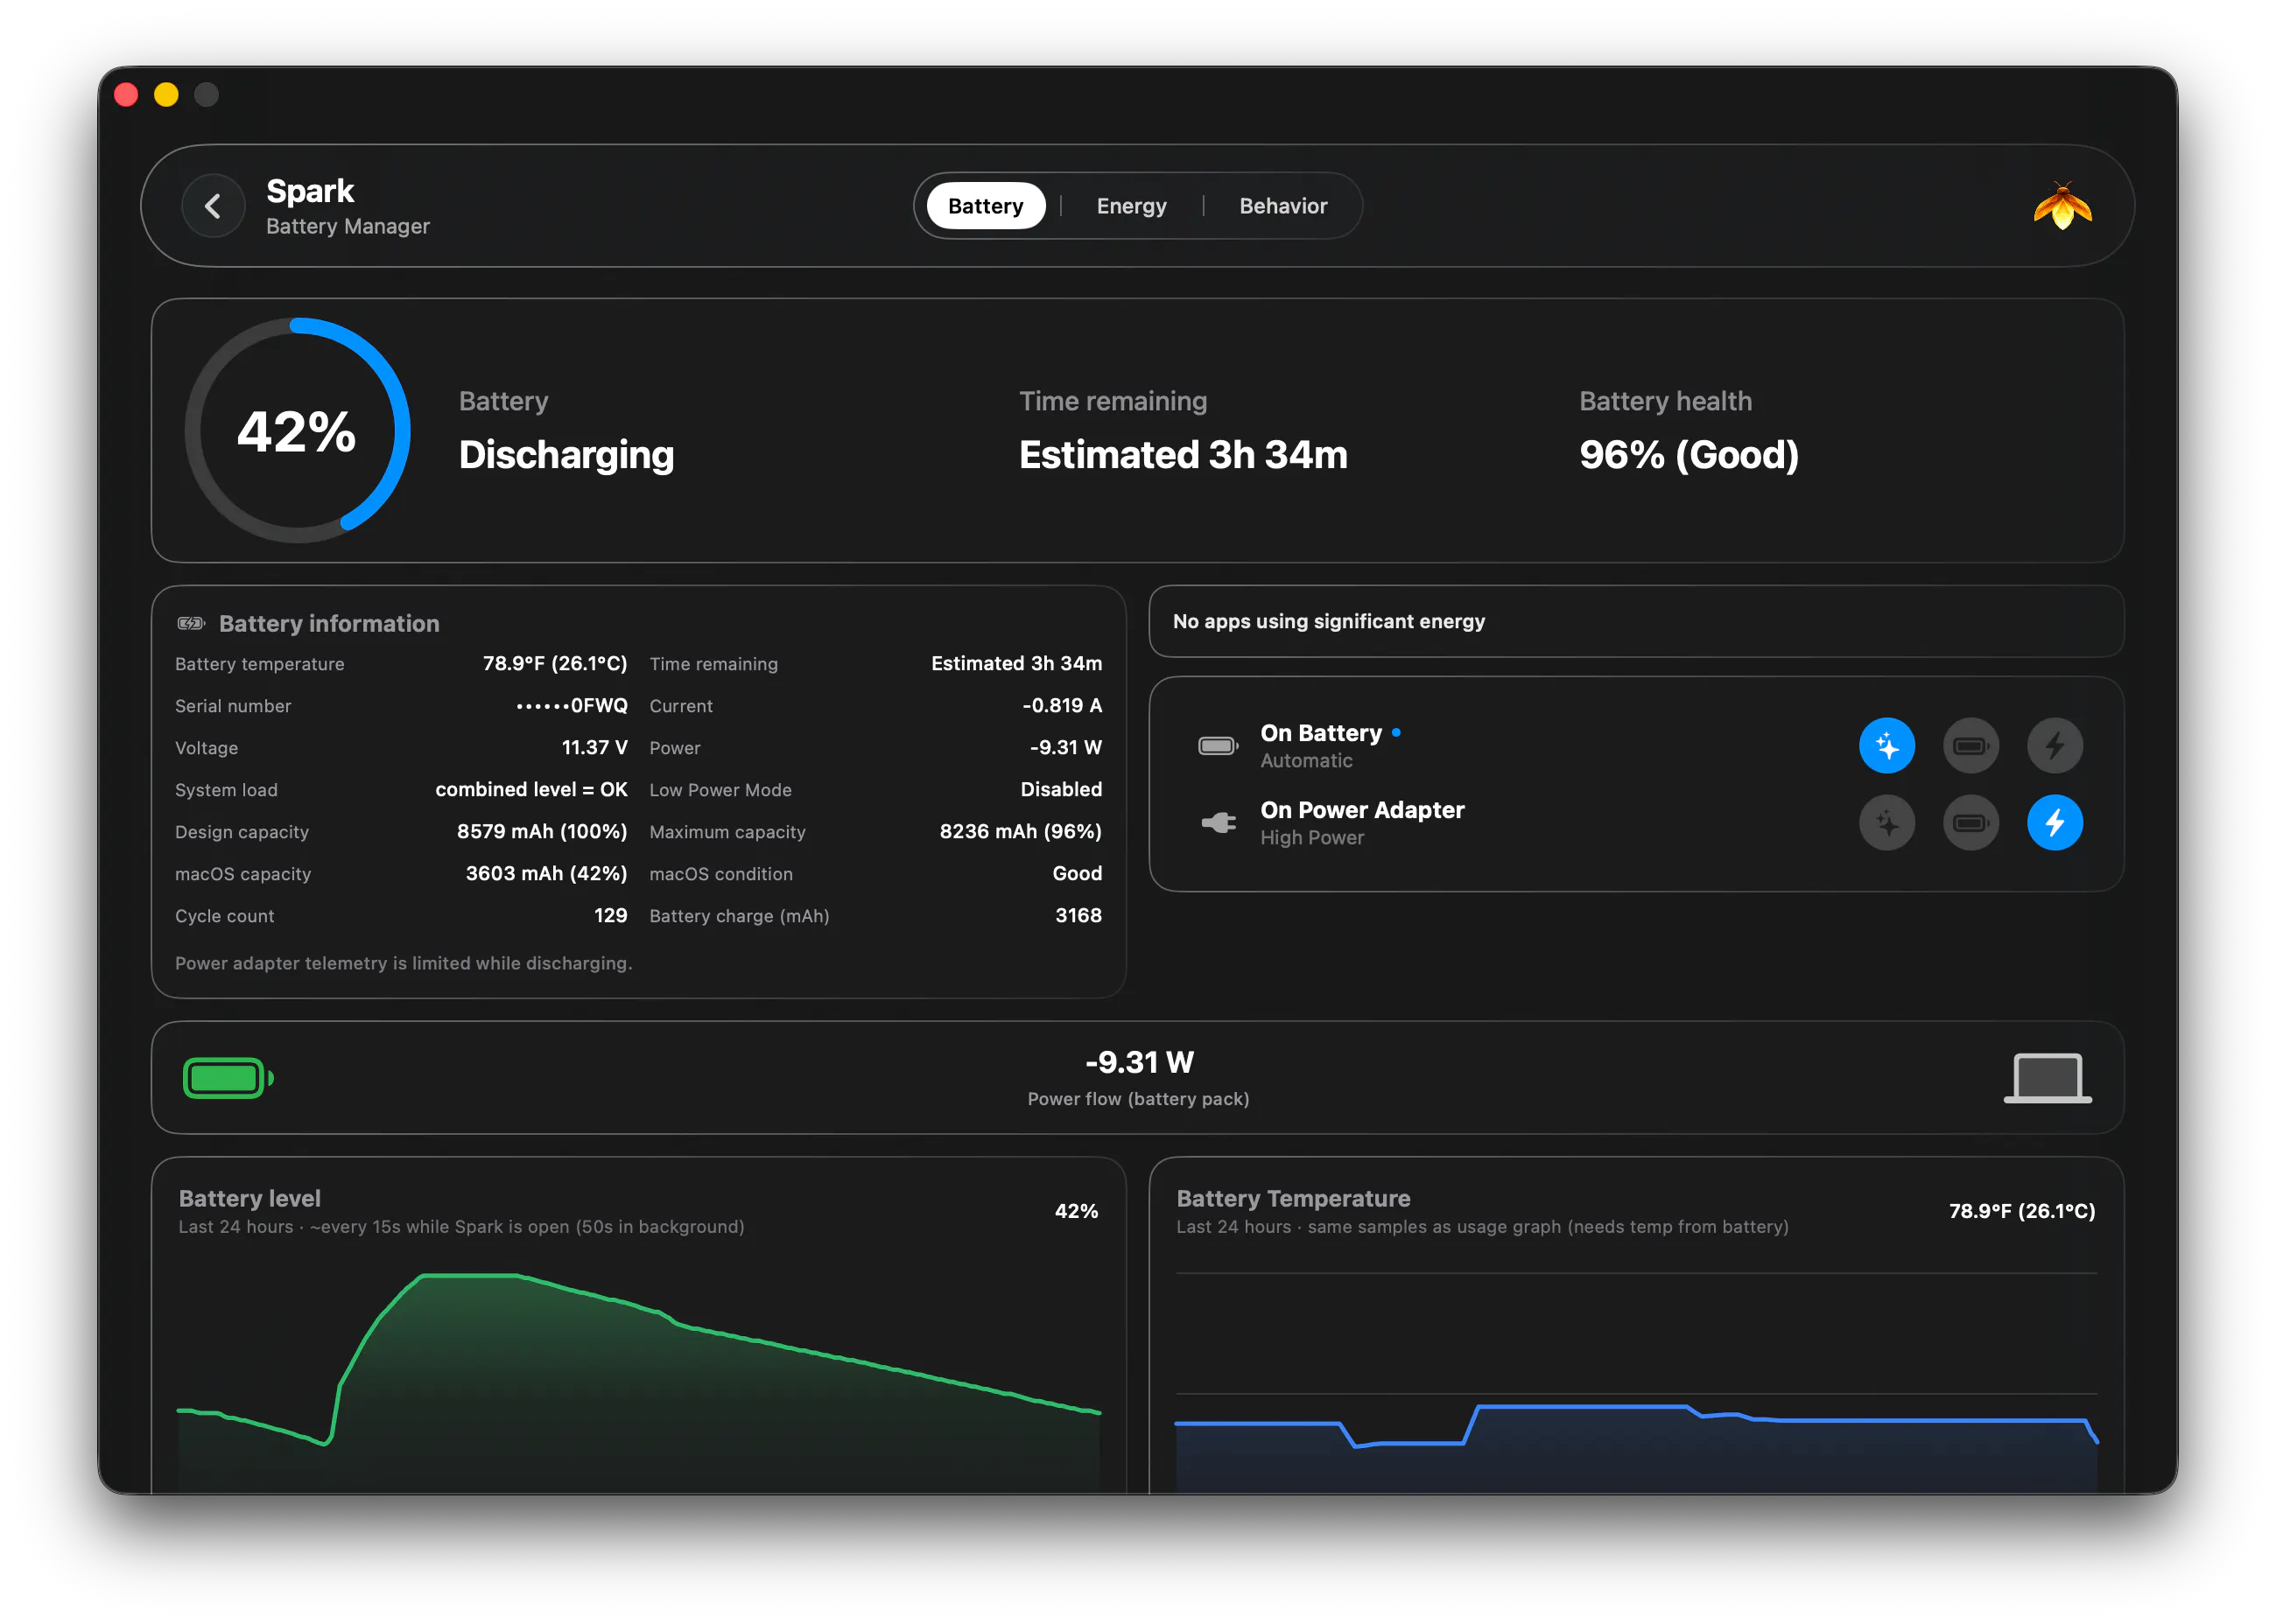2276x1624 pixels.
Task: Click the battery icon beside On Battery
Action: pyautogui.click(x=1218, y=746)
